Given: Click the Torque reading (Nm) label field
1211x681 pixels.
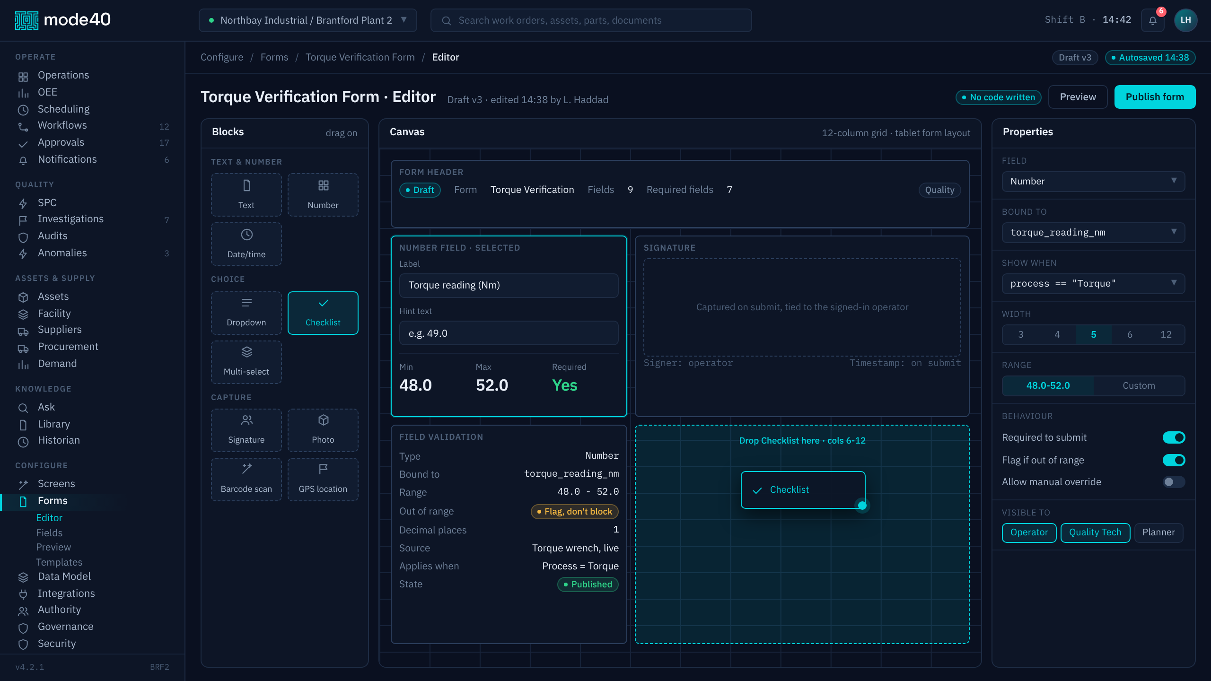Looking at the screenshot, I should point(509,285).
